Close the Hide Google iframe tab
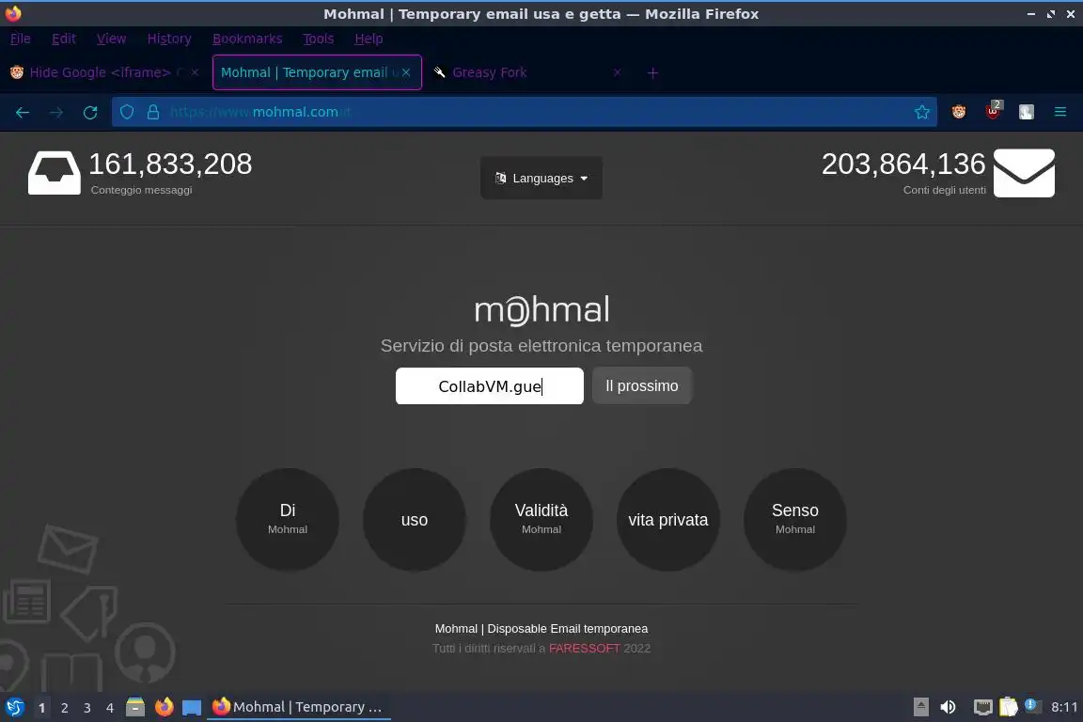Image resolution: width=1083 pixels, height=722 pixels. point(195,71)
